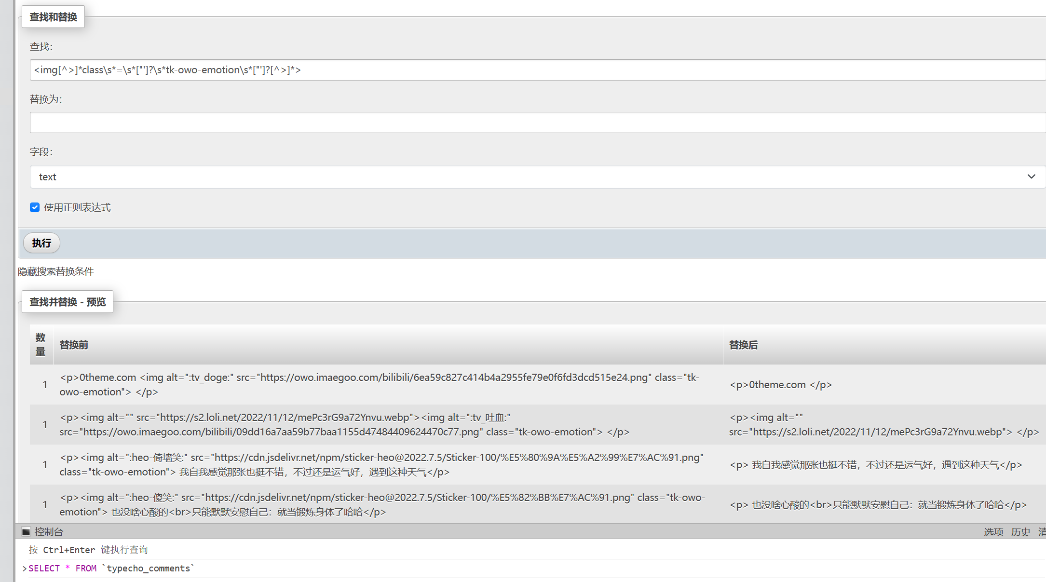Click the 数量 column header
The width and height of the screenshot is (1046, 582).
tap(41, 344)
